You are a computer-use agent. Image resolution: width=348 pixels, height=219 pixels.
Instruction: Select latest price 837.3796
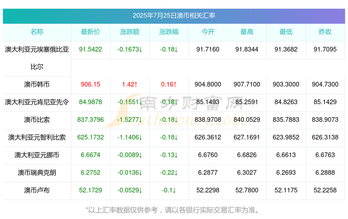[91, 120]
